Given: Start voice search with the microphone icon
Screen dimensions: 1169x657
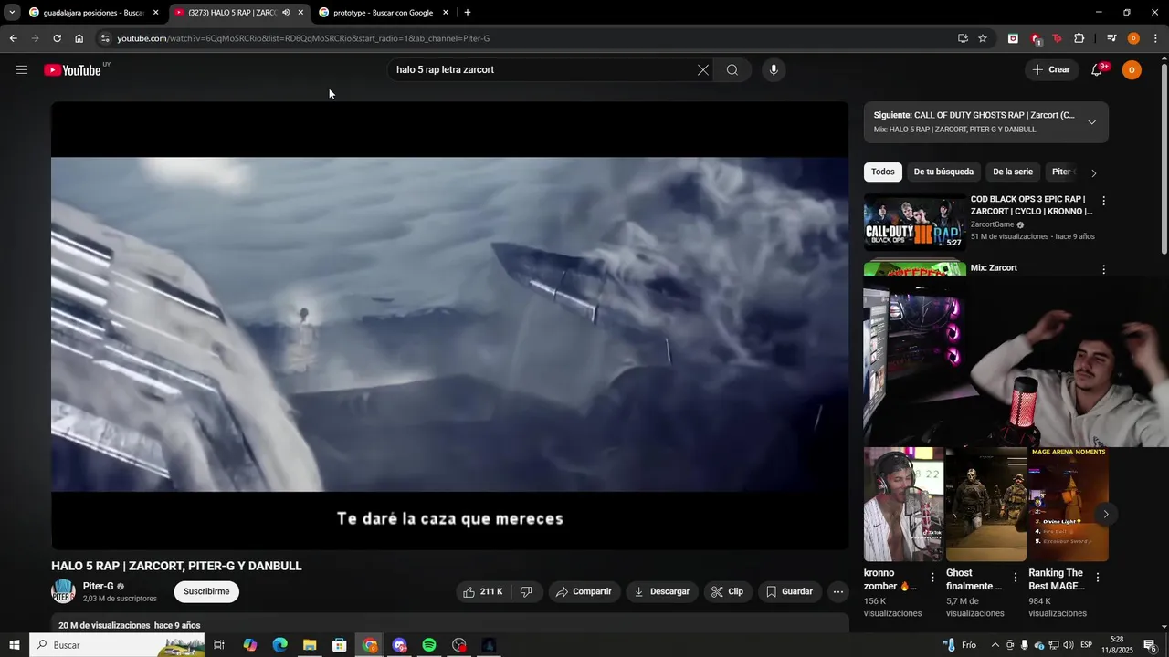Looking at the screenshot, I should (x=774, y=70).
